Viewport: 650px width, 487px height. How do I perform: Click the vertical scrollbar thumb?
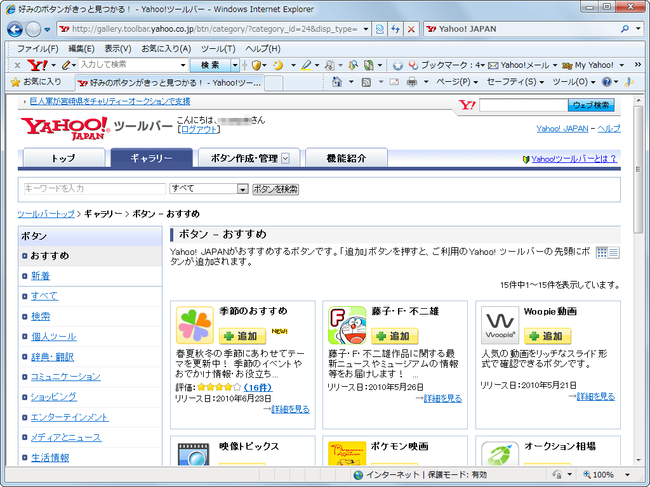pos(638,169)
